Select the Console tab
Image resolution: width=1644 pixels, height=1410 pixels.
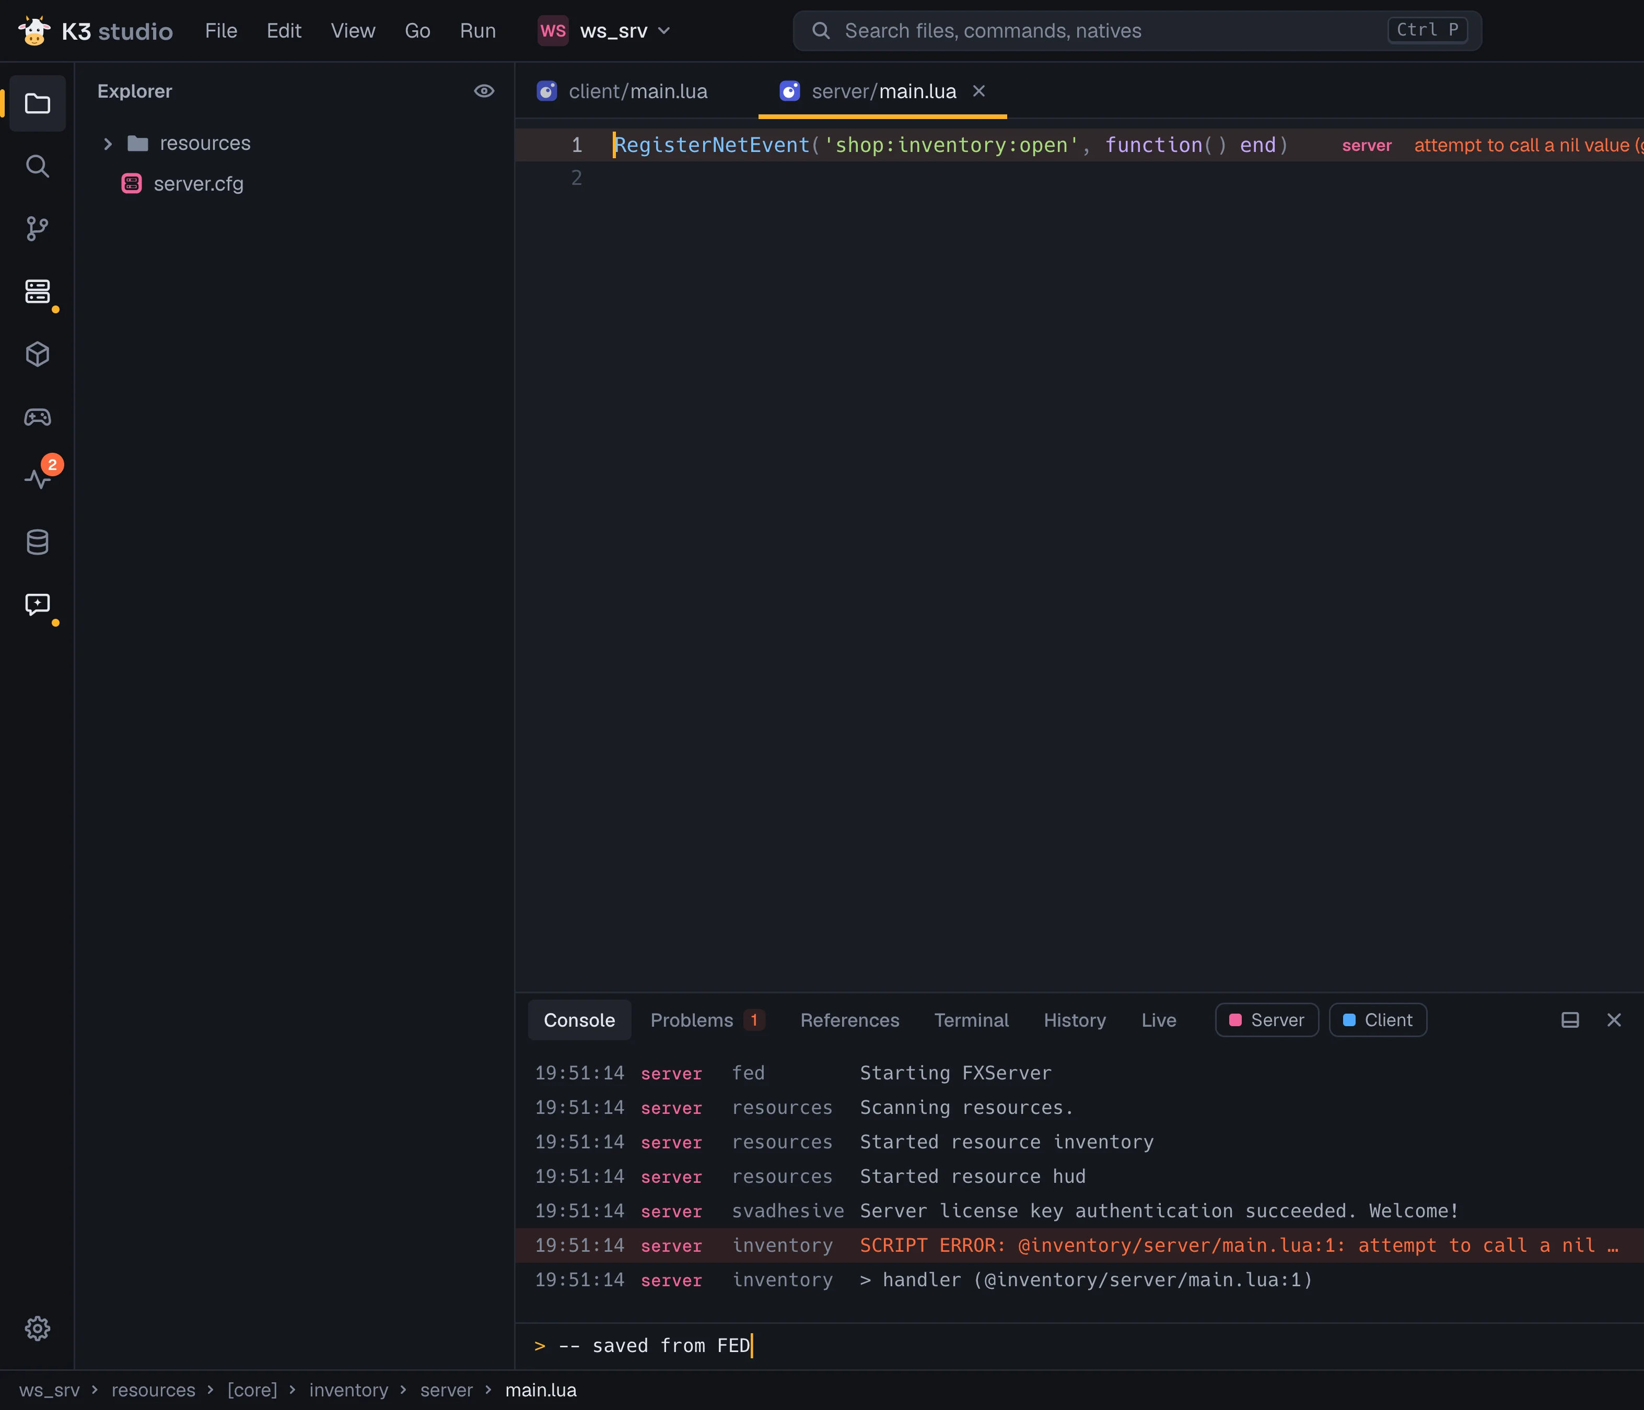coord(579,1020)
